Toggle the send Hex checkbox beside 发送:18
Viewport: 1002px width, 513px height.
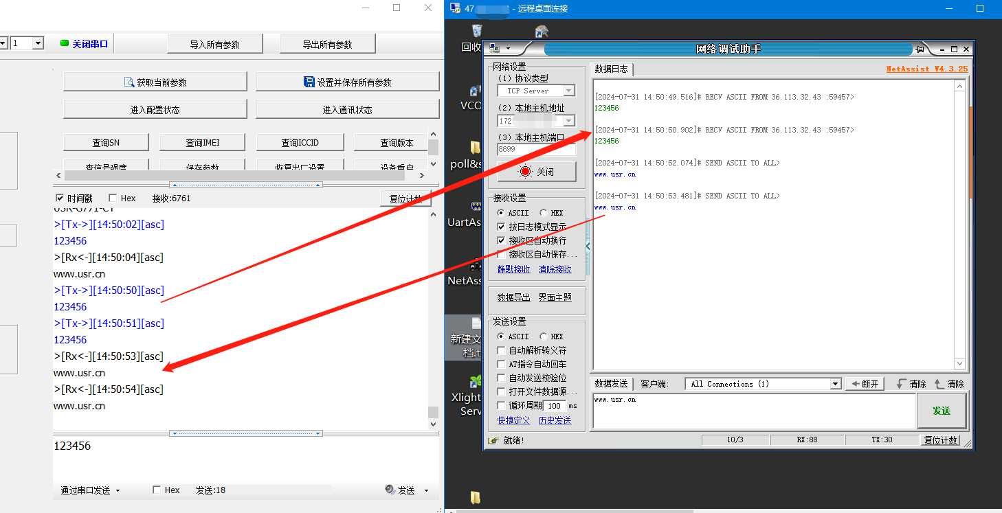point(157,490)
